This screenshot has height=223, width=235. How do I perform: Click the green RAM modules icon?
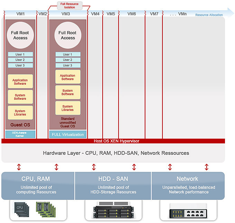tap(46, 210)
